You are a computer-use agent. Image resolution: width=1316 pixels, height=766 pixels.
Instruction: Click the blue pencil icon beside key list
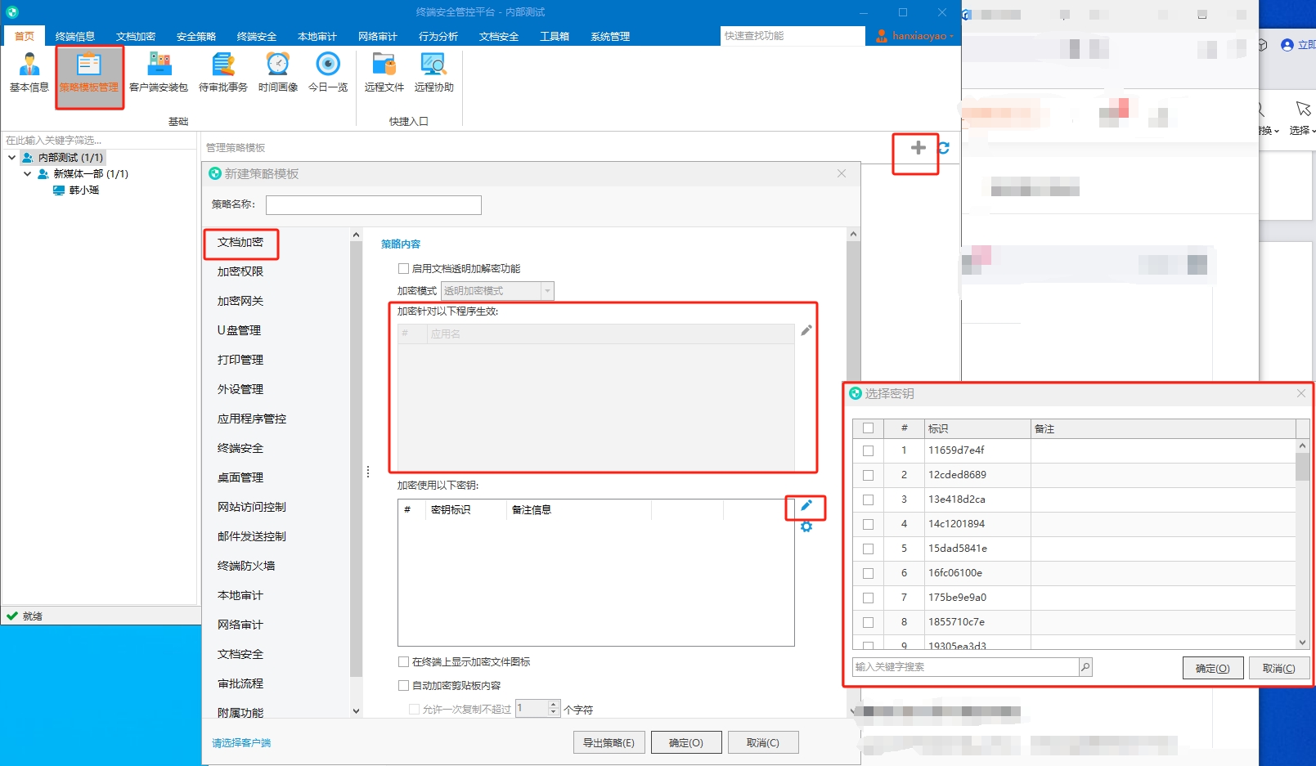(x=806, y=505)
